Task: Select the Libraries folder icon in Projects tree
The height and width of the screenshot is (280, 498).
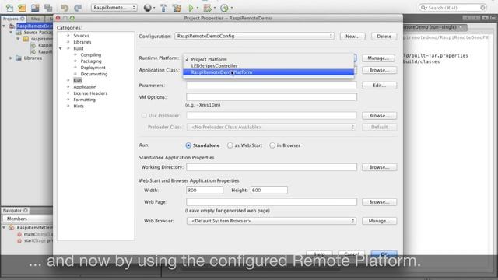Action: click(x=19, y=58)
